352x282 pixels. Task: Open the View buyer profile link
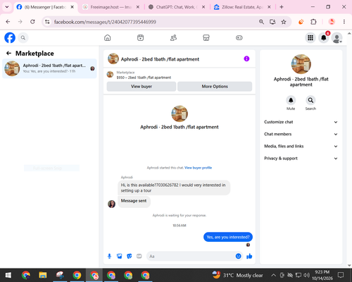click(198, 168)
